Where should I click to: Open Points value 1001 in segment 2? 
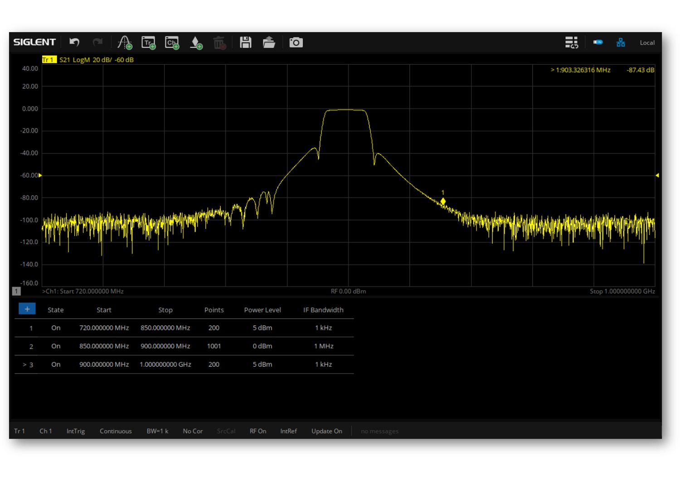point(214,346)
